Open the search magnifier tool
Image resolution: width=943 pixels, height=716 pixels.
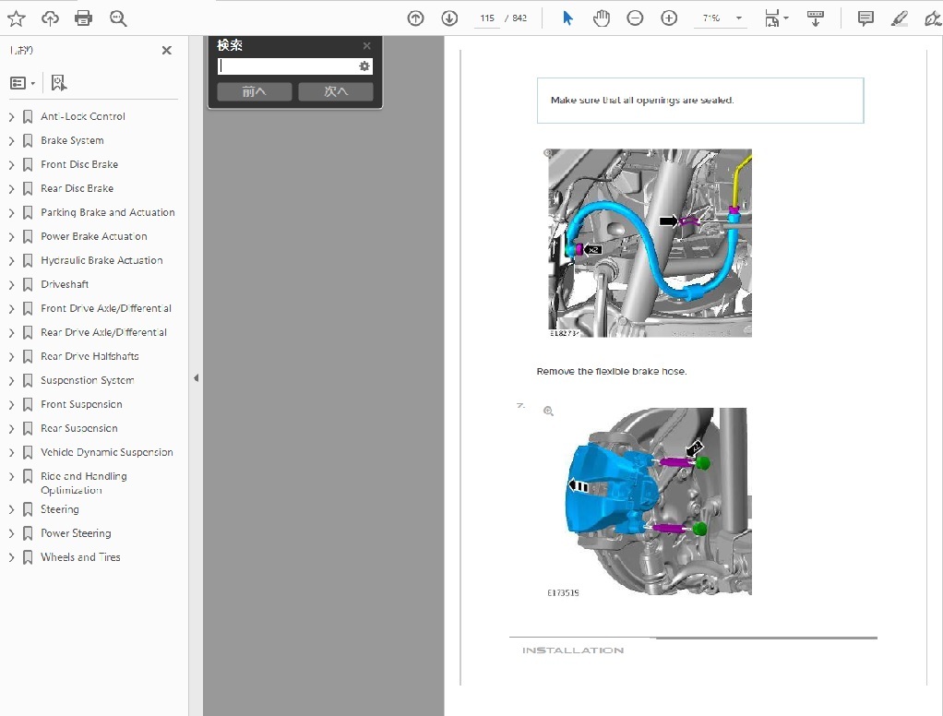tap(118, 18)
